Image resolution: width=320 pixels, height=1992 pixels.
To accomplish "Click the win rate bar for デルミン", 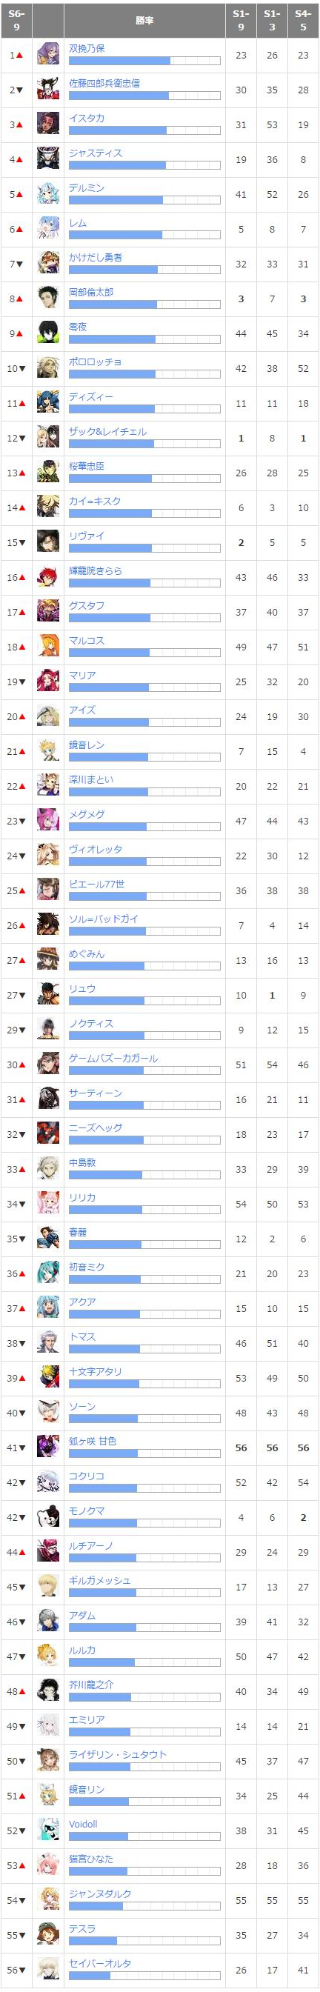I will (x=144, y=199).
